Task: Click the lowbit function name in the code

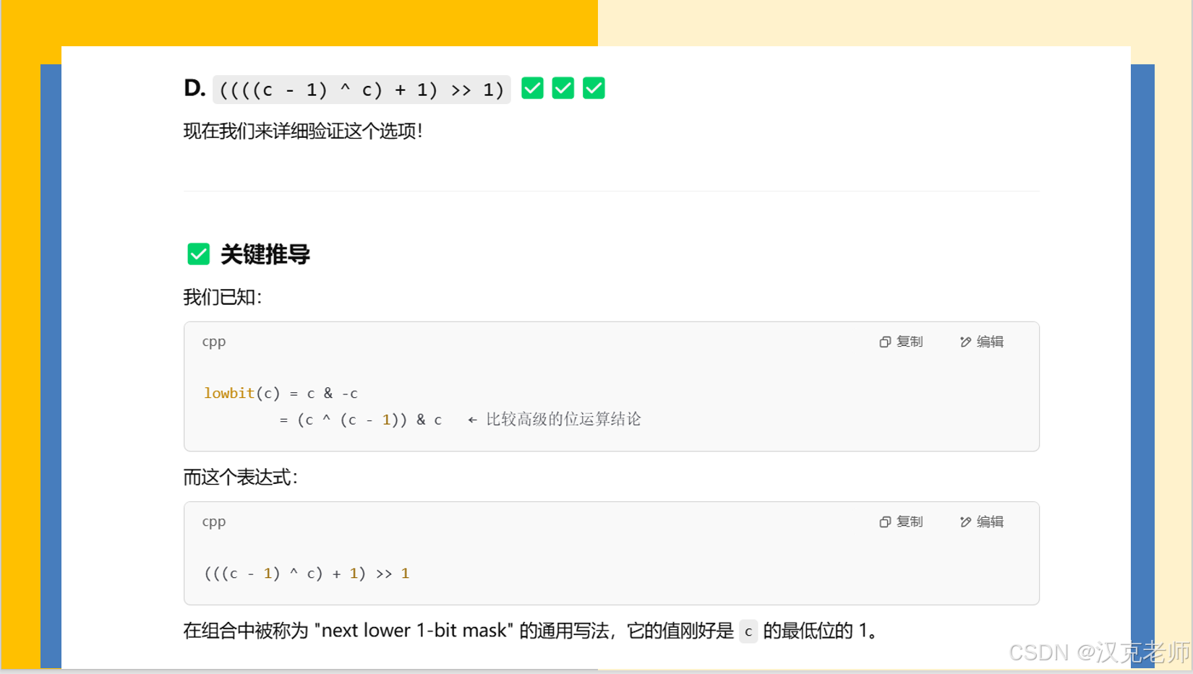Action: tap(229, 393)
